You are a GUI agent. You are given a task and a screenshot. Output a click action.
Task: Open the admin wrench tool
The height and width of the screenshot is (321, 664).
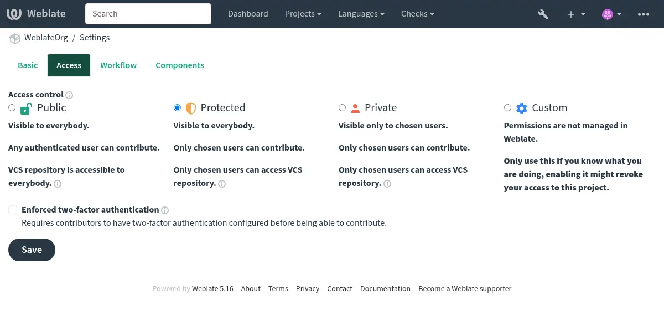click(543, 14)
